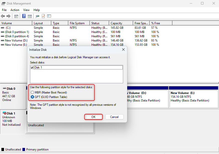Click the New Volume (D:) row drive icon
The width and height of the screenshot is (219, 154).
[x=3, y=40]
